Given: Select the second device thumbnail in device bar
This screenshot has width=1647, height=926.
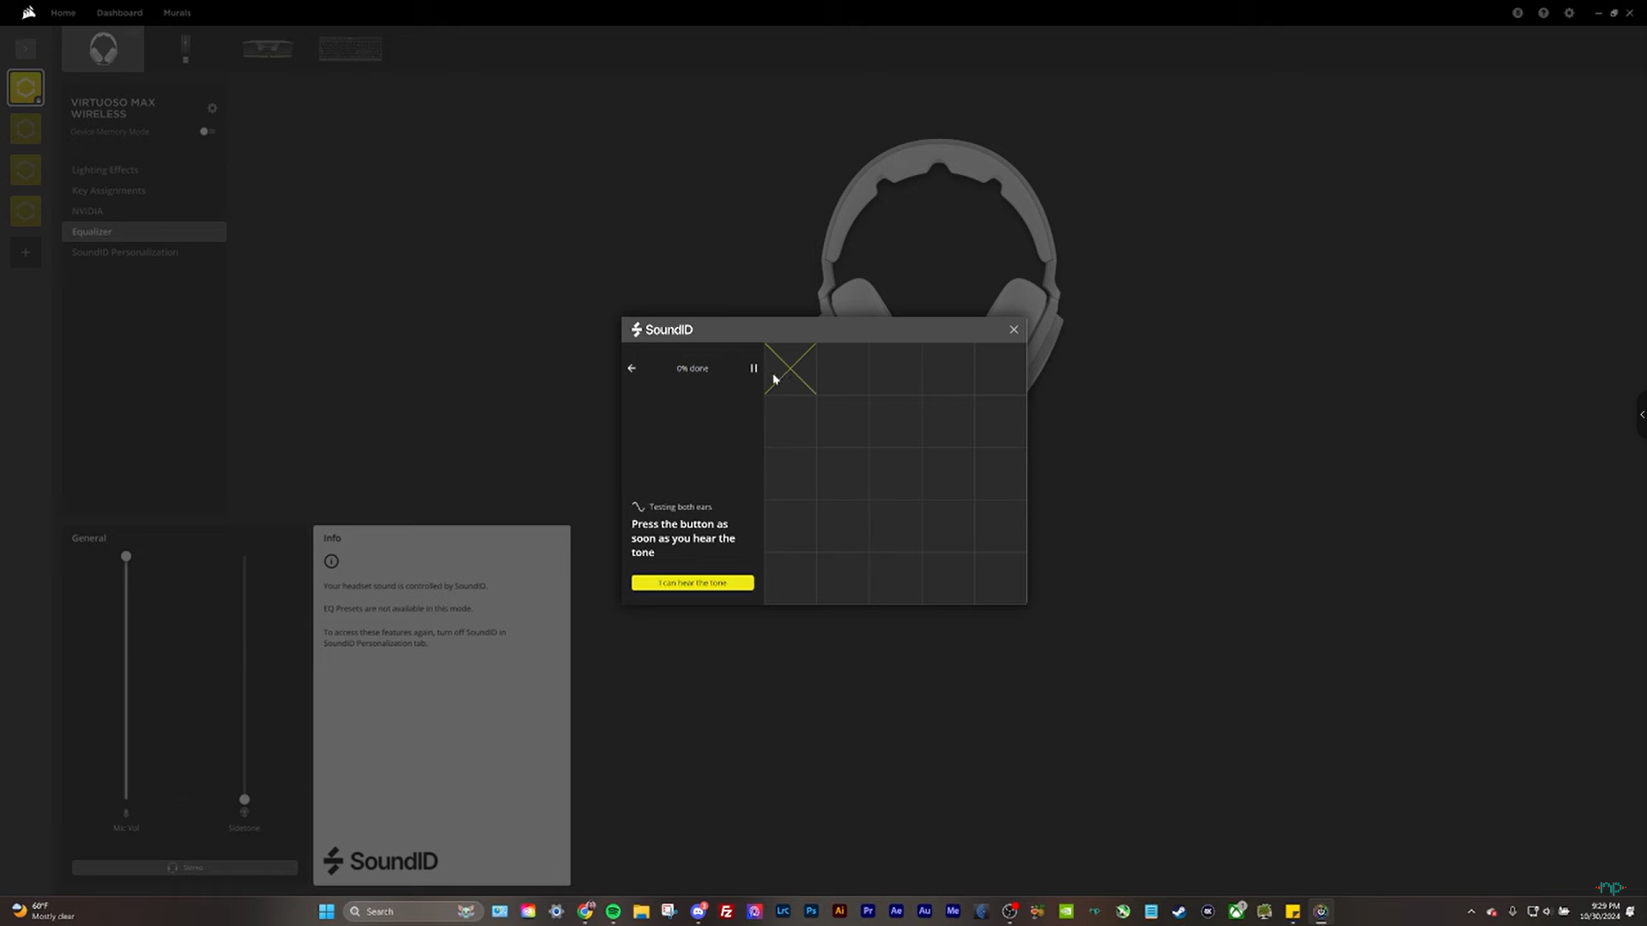Looking at the screenshot, I should 185,49.
